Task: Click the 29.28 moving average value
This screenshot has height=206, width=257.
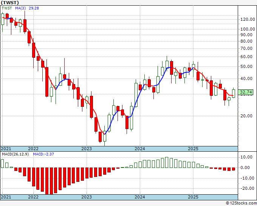Action: 34,8
